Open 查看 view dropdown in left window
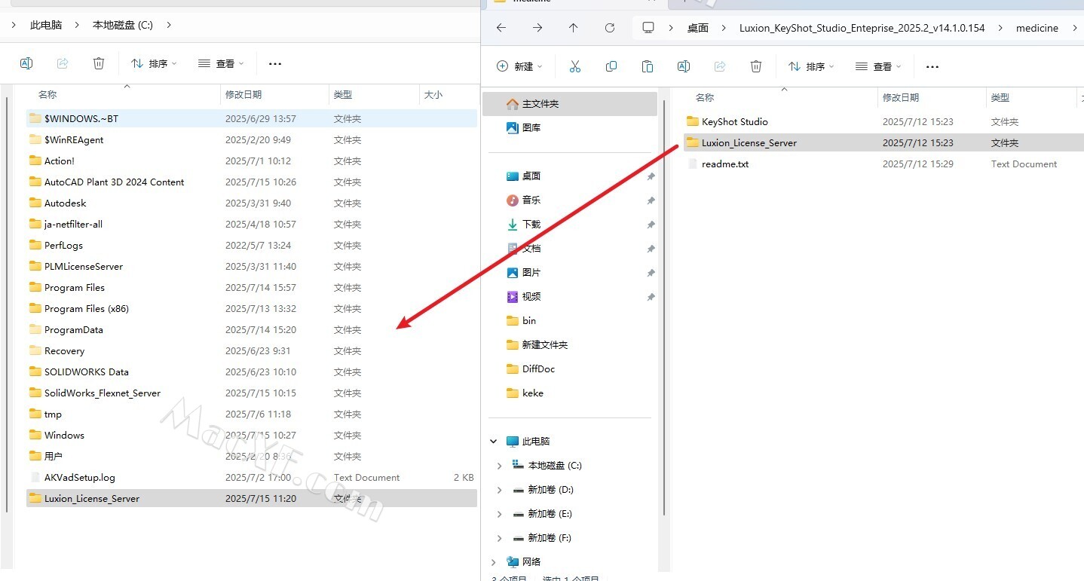This screenshot has height=581, width=1084. coord(221,63)
